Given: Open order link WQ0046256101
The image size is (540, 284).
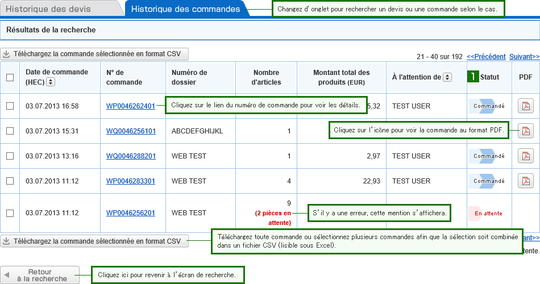Looking at the screenshot, I should point(131,131).
